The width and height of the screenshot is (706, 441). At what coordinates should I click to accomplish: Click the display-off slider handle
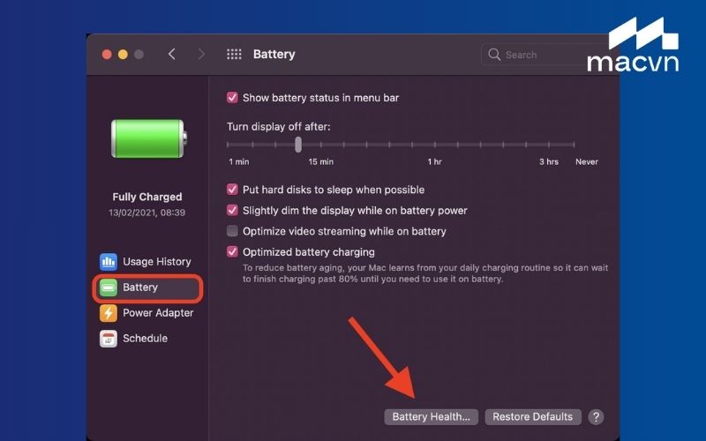click(x=298, y=145)
